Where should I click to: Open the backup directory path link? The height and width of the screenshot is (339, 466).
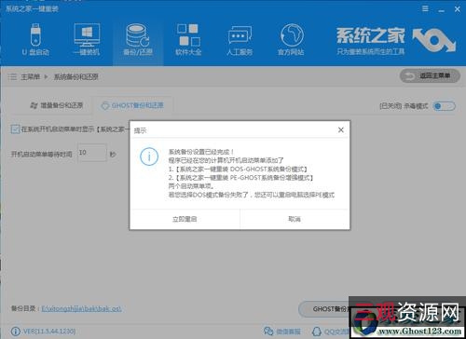81,308
